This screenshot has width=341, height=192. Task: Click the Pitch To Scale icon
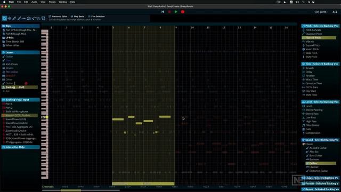(x=303, y=30)
